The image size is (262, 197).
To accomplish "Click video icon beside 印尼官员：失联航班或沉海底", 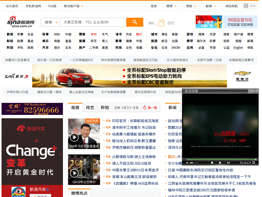I will click(108, 121).
